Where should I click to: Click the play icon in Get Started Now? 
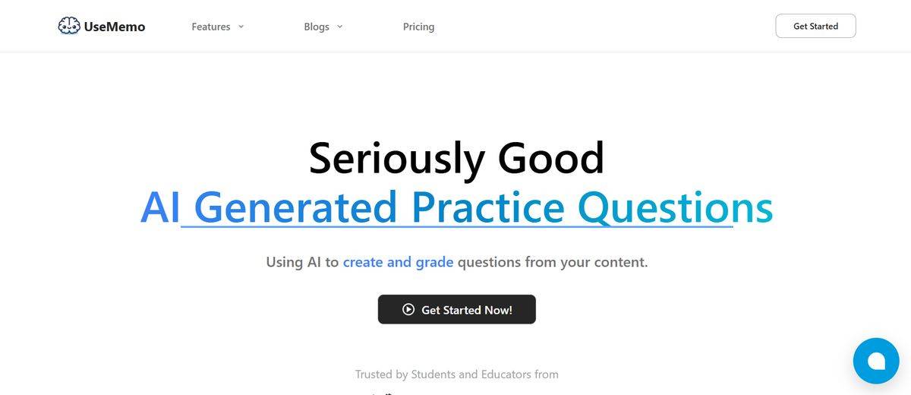408,310
